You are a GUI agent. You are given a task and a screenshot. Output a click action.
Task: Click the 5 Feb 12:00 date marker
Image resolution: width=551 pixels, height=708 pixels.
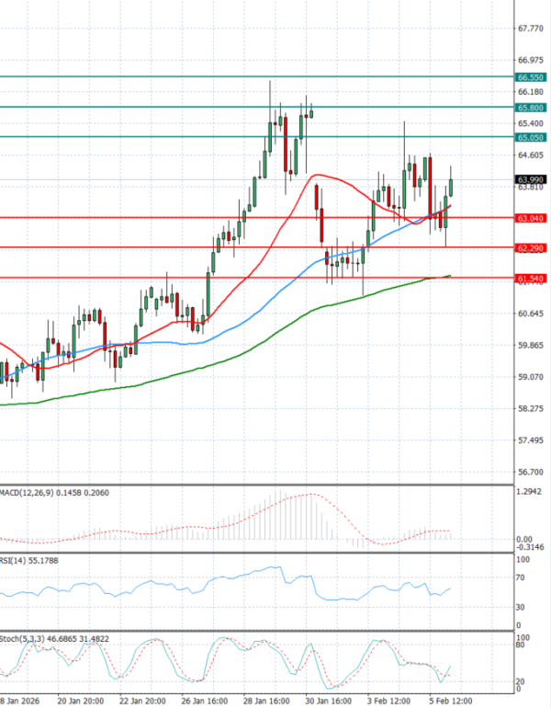450,699
